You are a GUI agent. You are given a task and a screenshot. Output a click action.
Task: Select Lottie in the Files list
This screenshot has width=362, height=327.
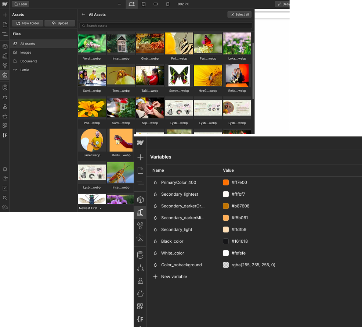25,70
